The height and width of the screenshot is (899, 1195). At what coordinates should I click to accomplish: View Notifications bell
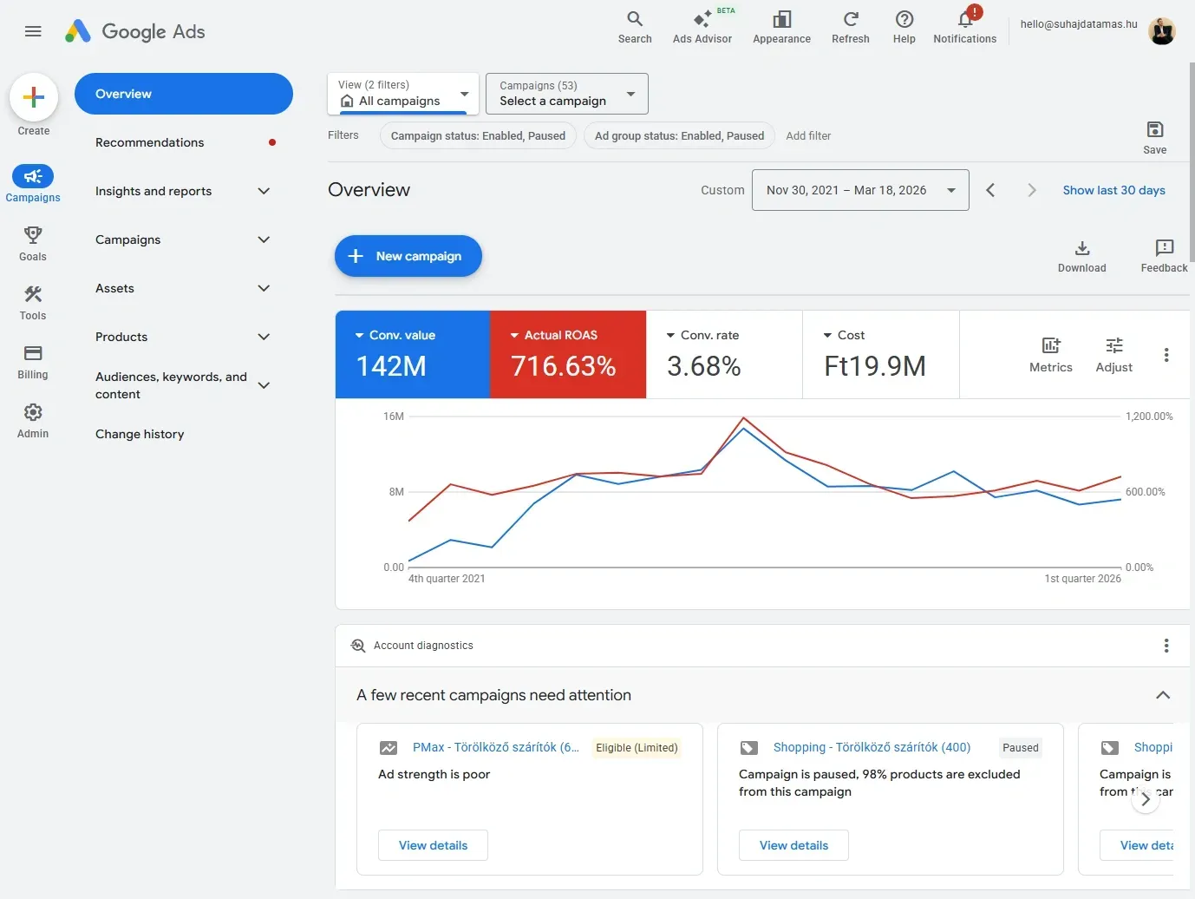click(965, 28)
